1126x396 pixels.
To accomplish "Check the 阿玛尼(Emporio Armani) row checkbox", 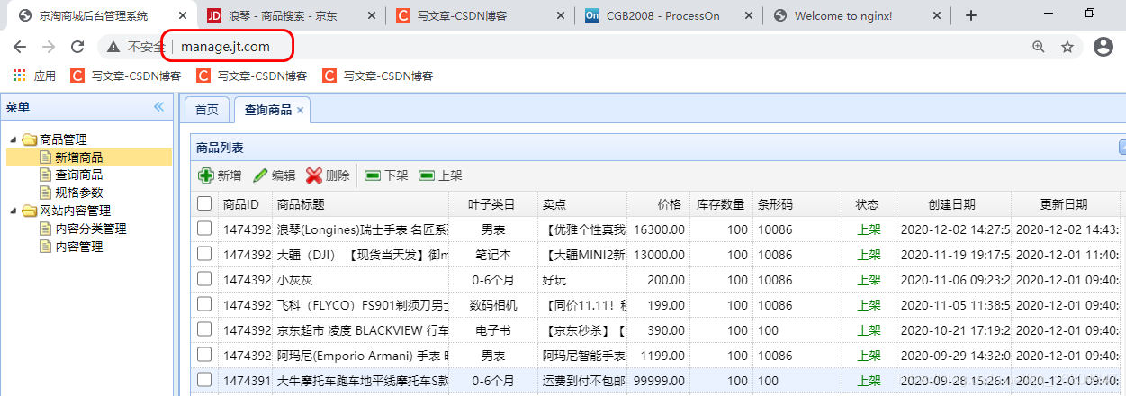I will pos(204,355).
